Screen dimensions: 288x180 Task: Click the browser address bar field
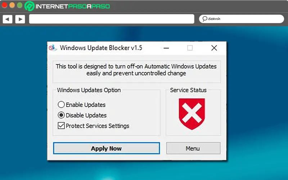[112, 19]
